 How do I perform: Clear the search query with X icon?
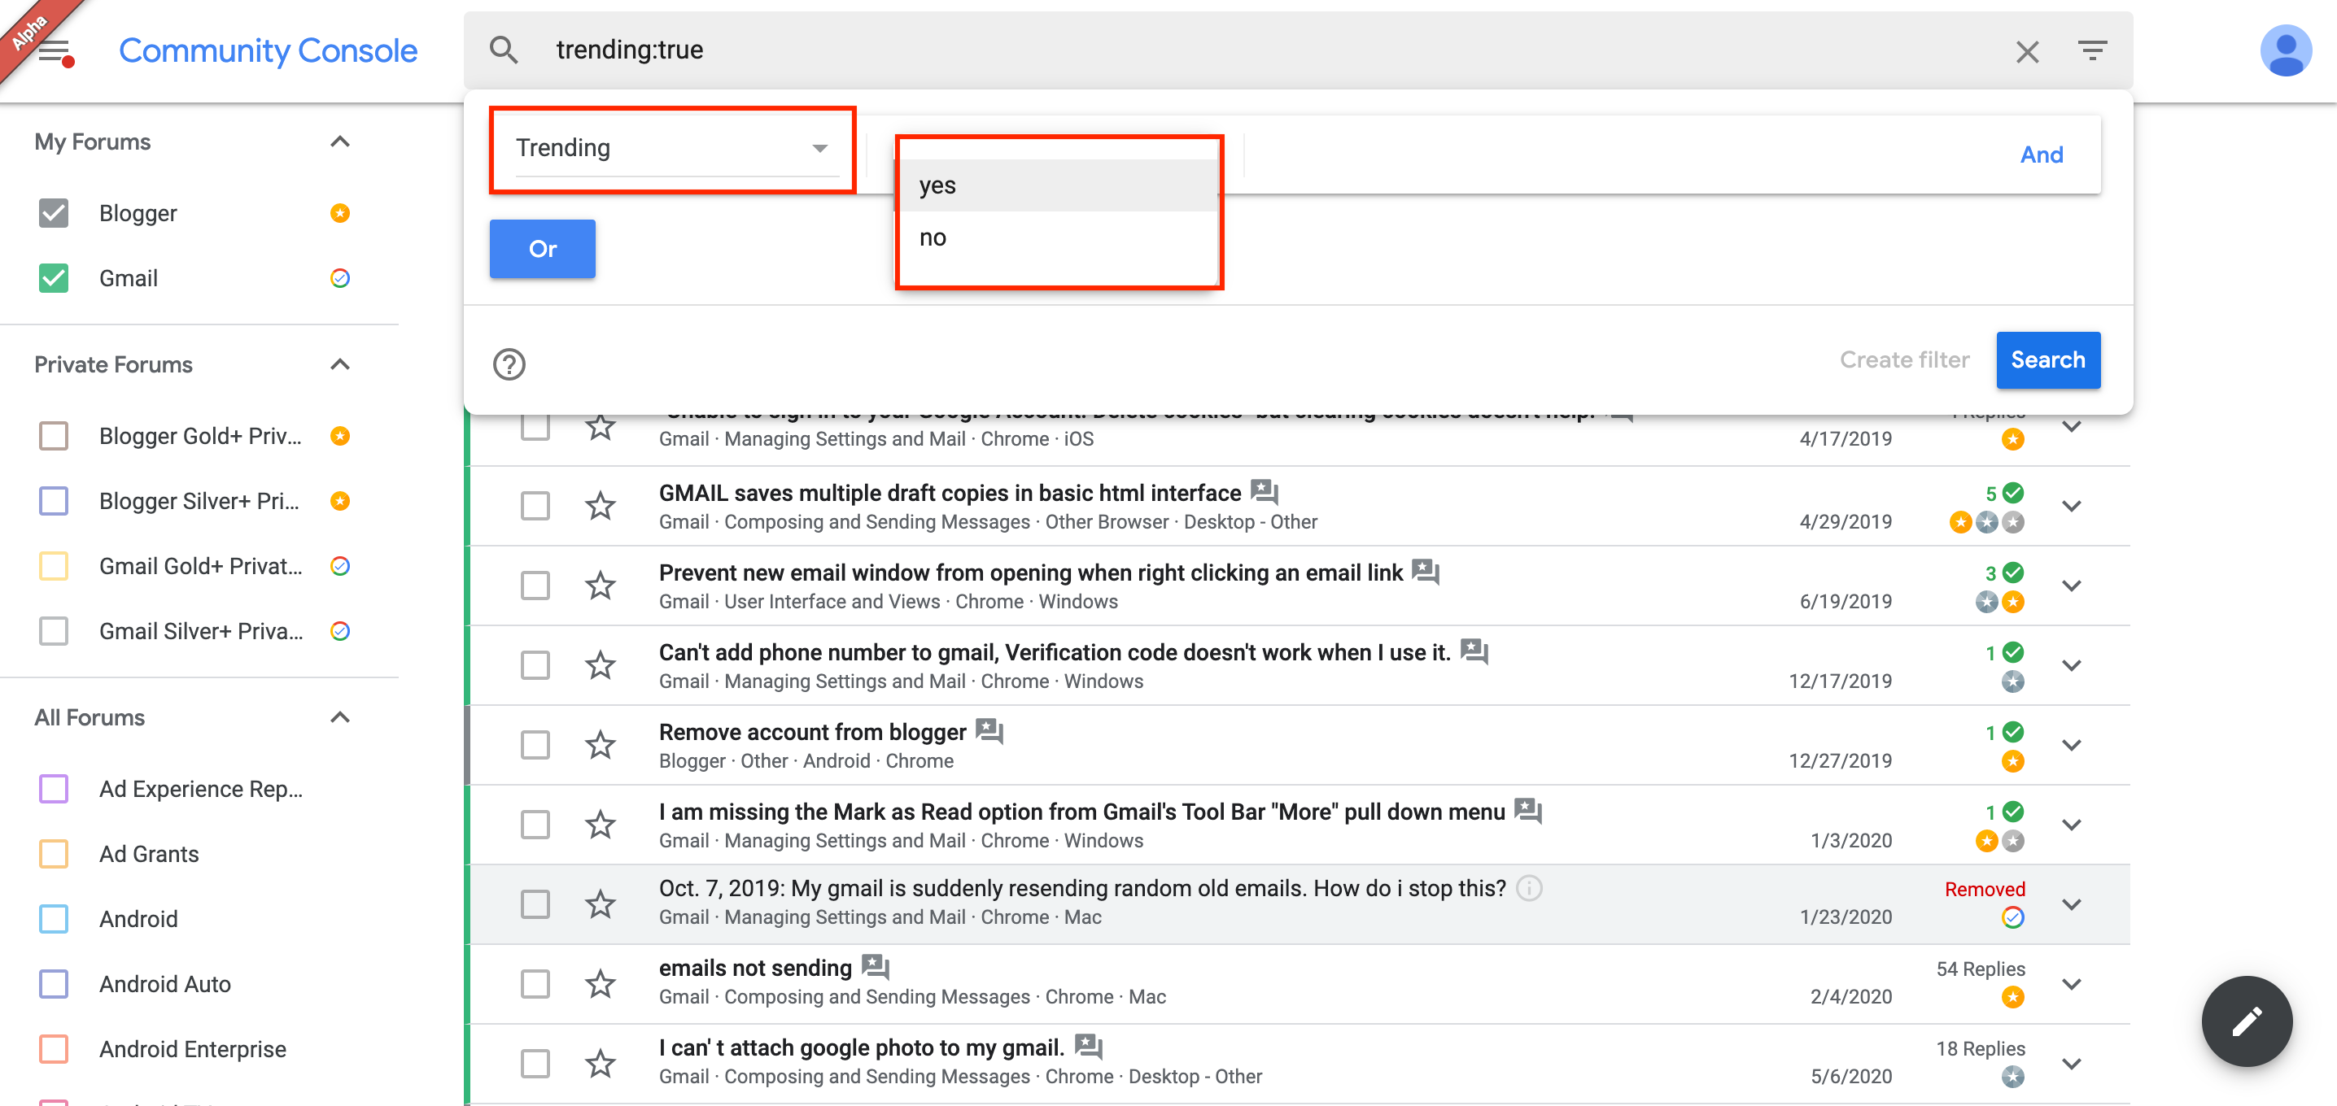[x=2027, y=52]
